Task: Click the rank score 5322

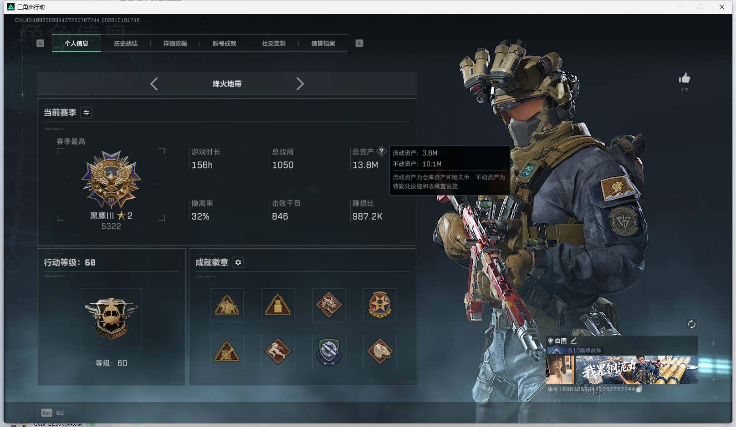Action: point(111,226)
